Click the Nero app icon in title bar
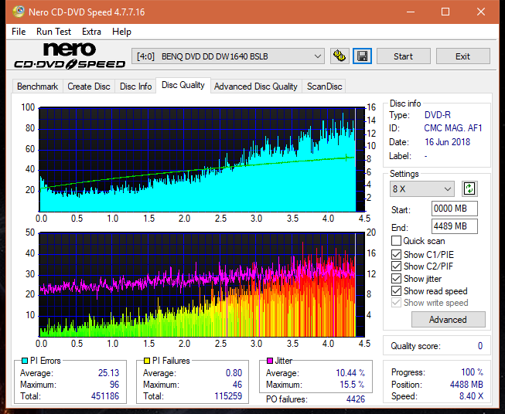The width and height of the screenshot is (505, 414). pos(19,12)
